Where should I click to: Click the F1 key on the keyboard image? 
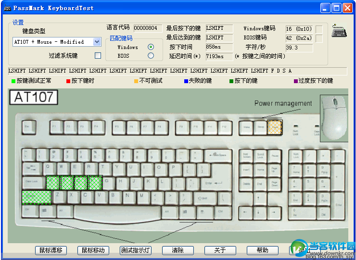pos(57,127)
